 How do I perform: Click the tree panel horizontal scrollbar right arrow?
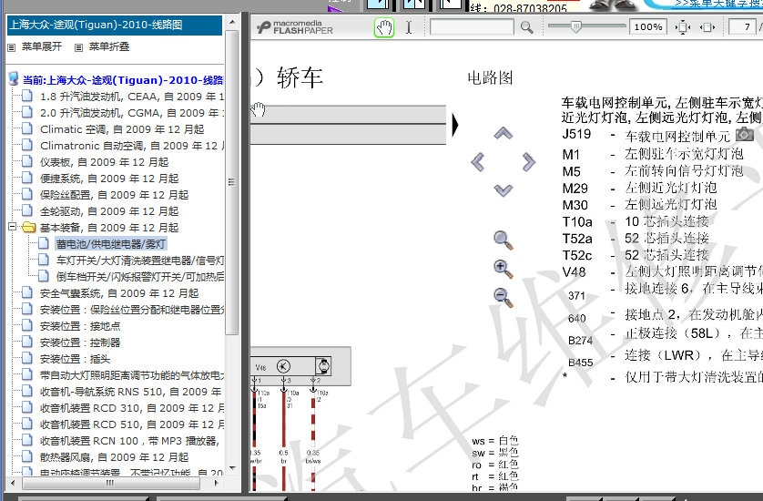(x=217, y=483)
